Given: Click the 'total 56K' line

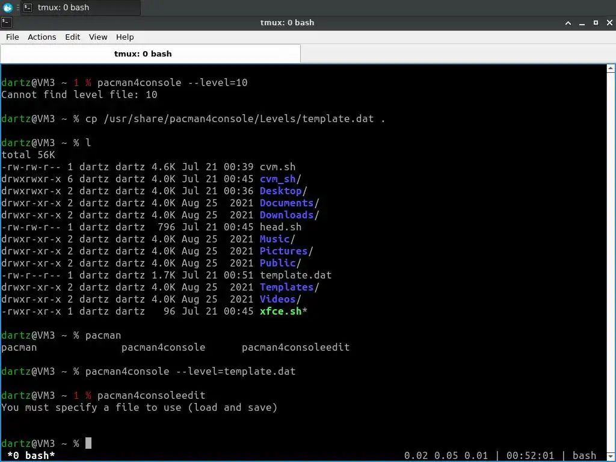Looking at the screenshot, I should click(x=28, y=155).
